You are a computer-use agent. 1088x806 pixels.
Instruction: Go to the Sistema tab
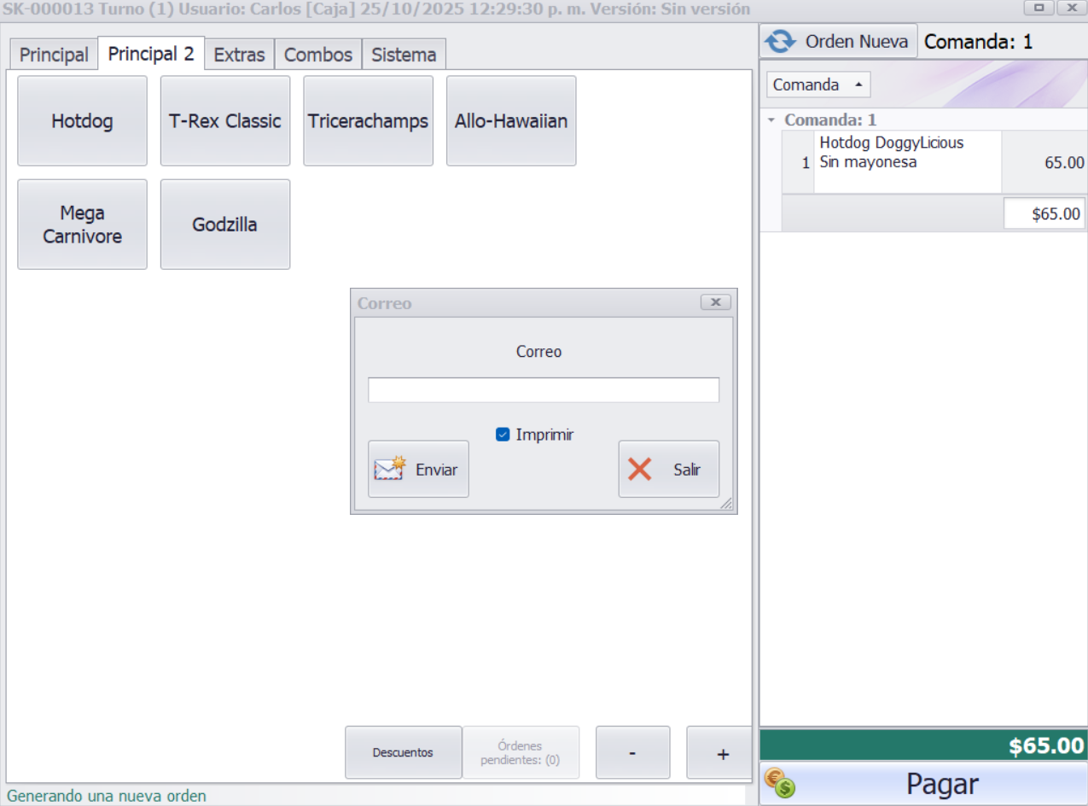(x=404, y=55)
